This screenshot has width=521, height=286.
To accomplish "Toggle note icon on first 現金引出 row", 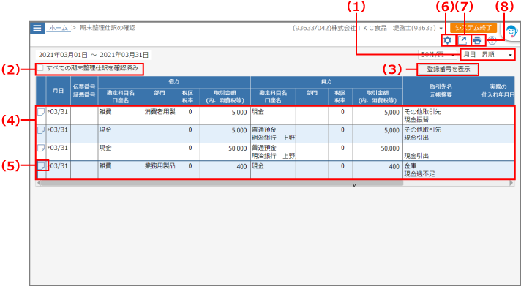I will click(40, 130).
